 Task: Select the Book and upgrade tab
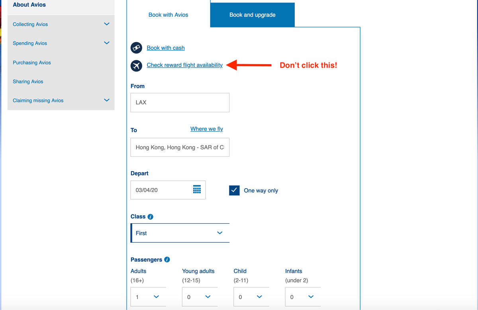(252, 14)
